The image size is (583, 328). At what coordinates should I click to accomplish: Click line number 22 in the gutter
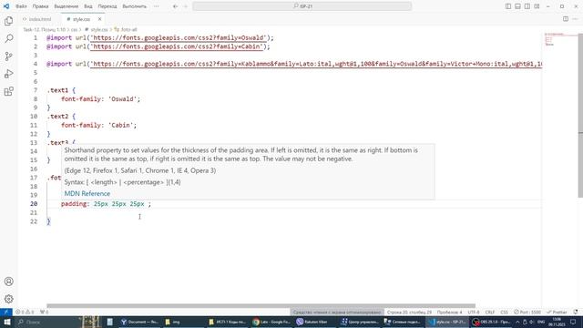click(34, 221)
